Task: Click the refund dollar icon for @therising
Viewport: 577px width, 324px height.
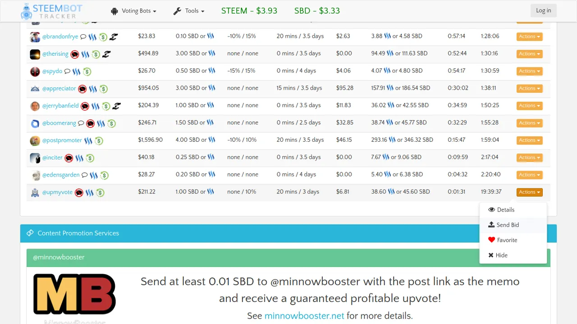Action: (96, 54)
